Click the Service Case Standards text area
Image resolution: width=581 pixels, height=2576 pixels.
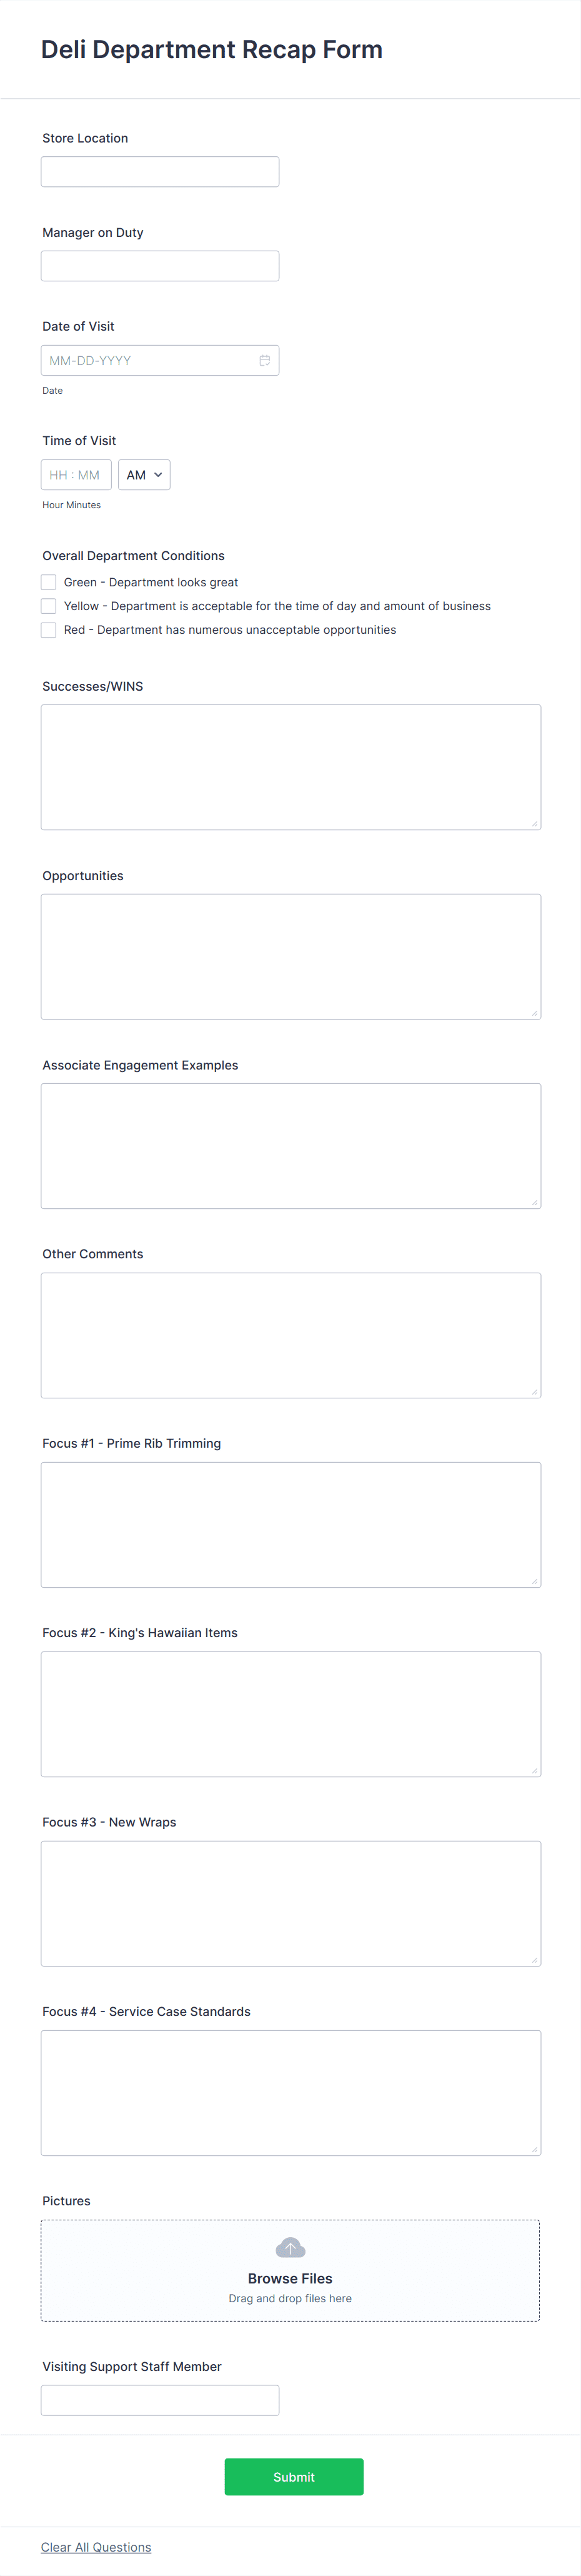(290, 2092)
